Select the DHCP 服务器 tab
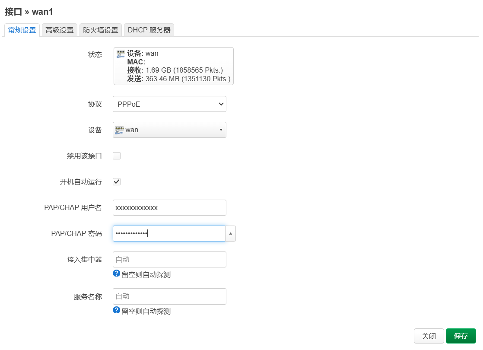Image resolution: width=483 pixels, height=350 pixels. 149,30
